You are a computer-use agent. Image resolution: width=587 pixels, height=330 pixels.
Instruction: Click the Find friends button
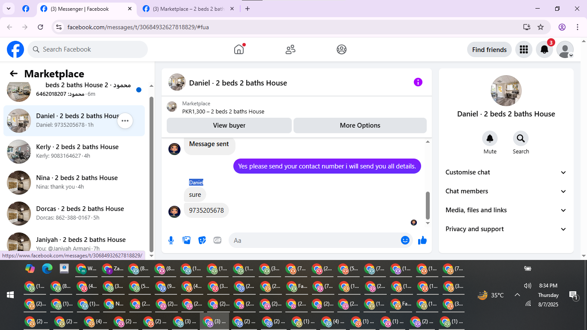[489, 49]
